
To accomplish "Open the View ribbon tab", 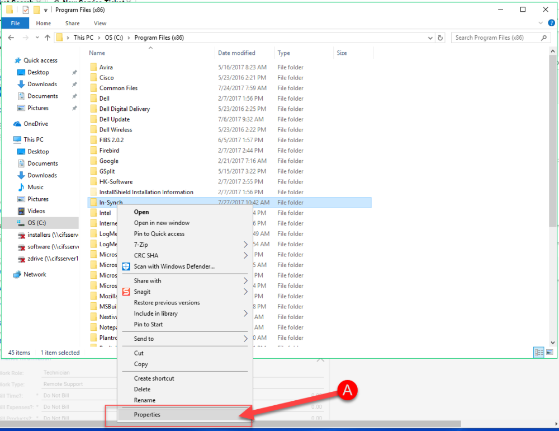I will (100, 24).
